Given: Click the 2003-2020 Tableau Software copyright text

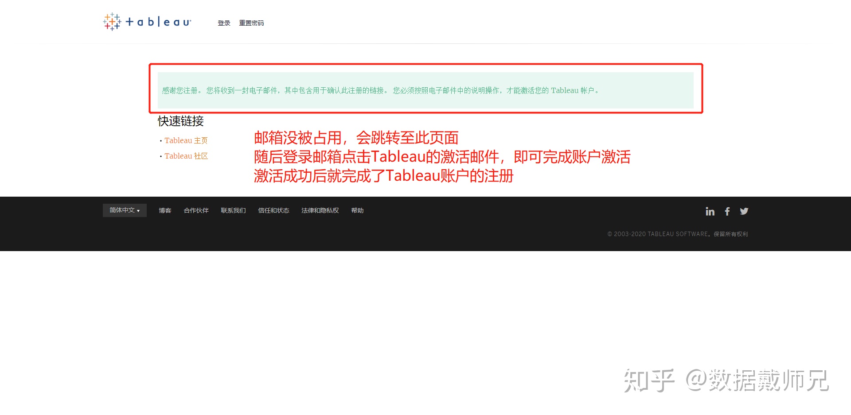Looking at the screenshot, I should (678, 234).
